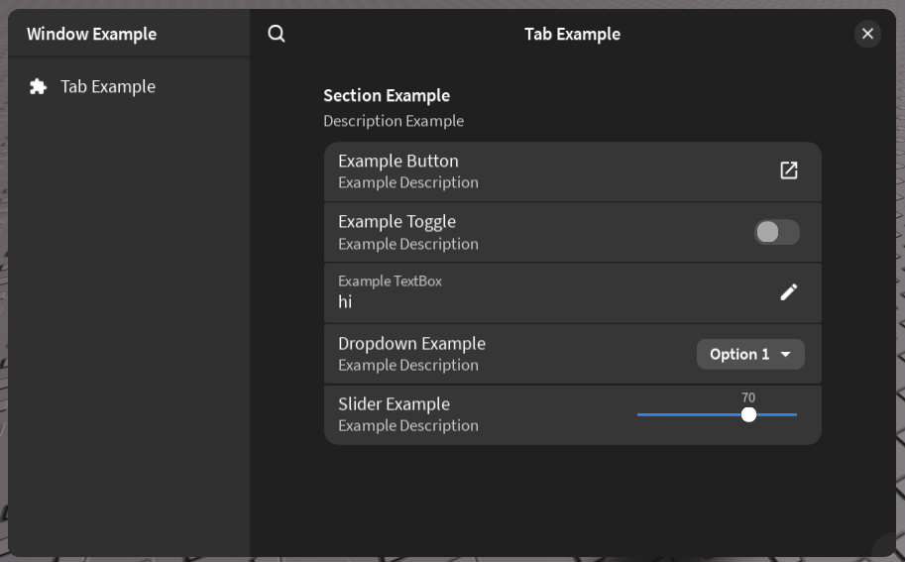Click the Slider Example label
905x562 pixels.
[394, 403]
